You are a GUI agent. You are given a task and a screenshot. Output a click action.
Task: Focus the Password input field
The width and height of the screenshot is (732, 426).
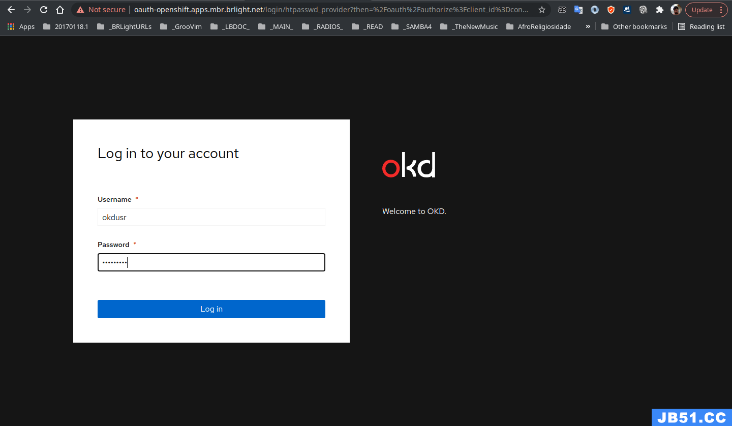click(x=211, y=262)
